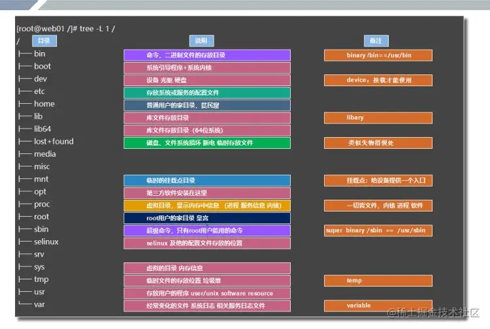The width and height of the screenshot is (490, 329).
Task: Click orange note "挂载点：给设备提供一个入口"
Action: coord(378,180)
